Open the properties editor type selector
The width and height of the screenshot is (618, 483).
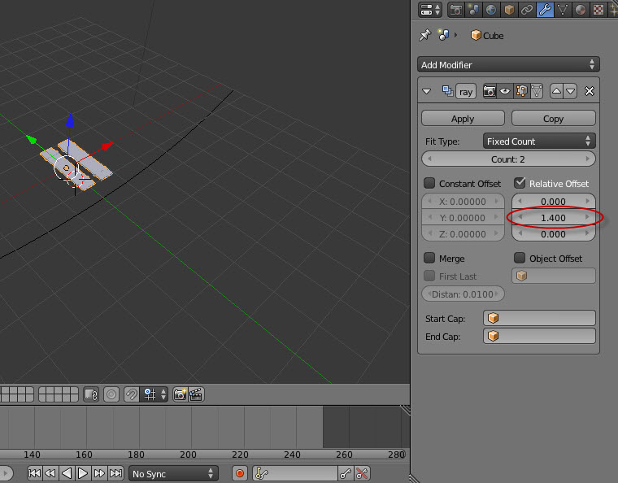430,10
